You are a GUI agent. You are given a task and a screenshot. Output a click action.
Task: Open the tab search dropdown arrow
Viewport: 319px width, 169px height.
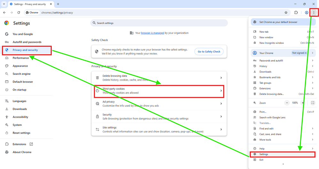click(4, 4)
